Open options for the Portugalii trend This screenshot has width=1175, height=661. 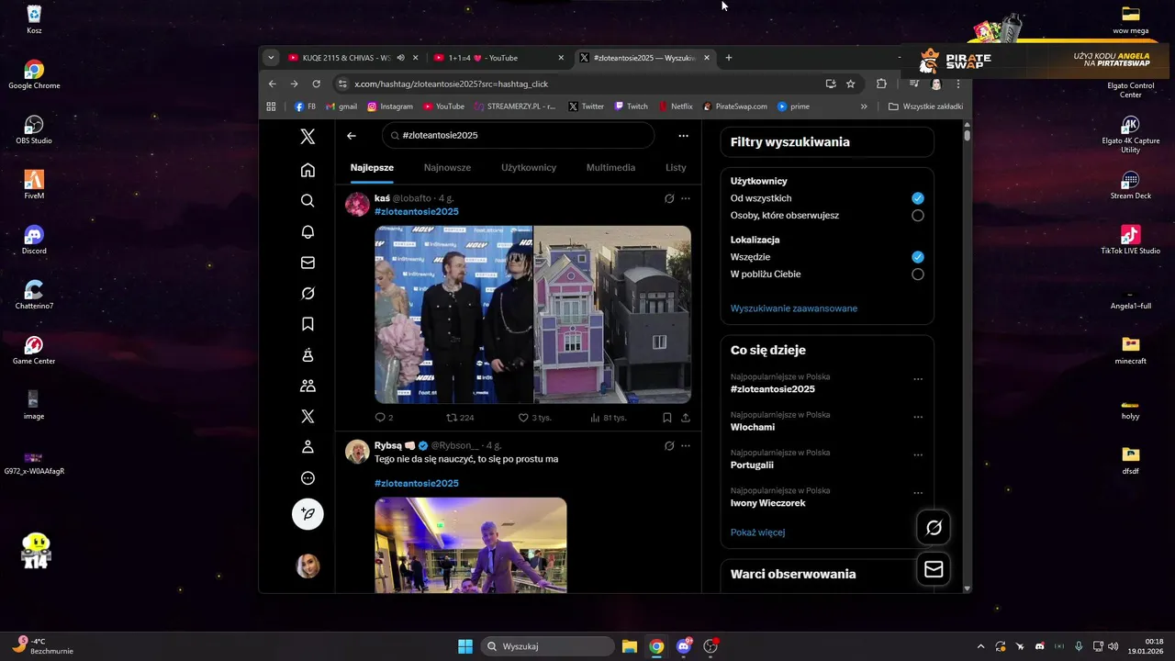tap(918, 455)
